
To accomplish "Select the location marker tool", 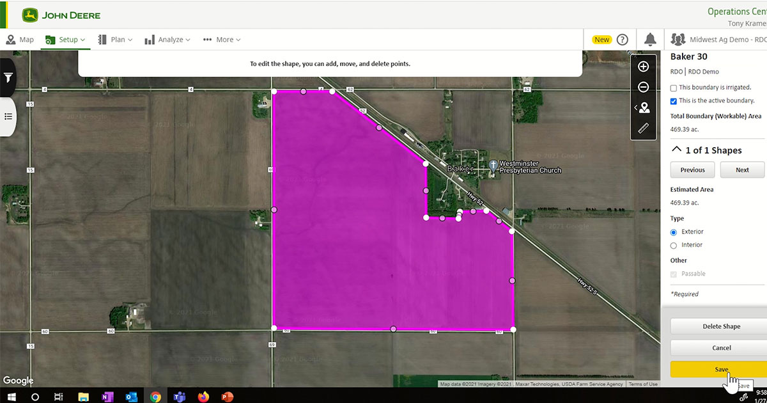I will click(645, 107).
